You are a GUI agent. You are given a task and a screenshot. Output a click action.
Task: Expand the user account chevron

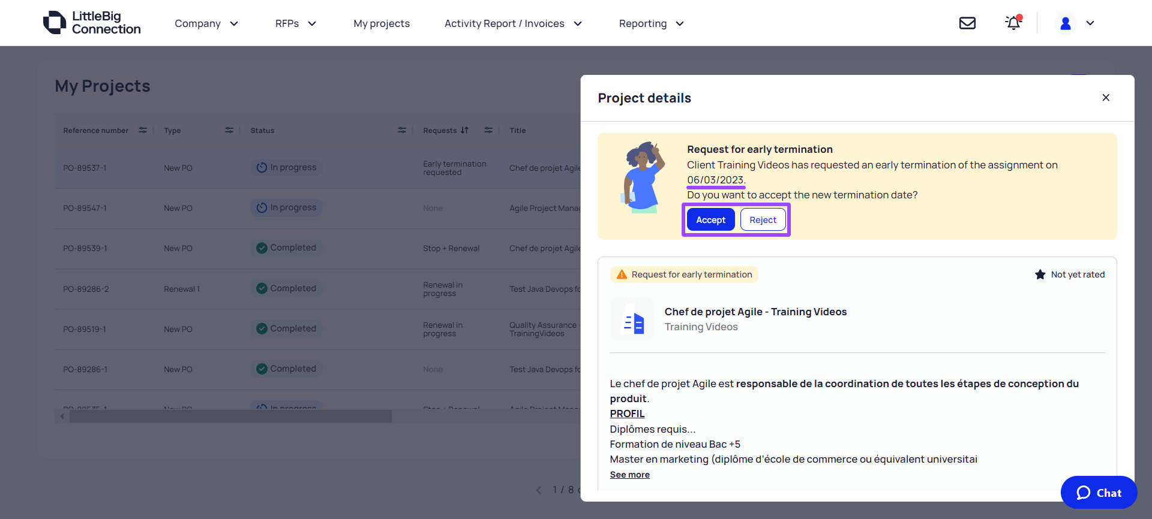[x=1090, y=23]
